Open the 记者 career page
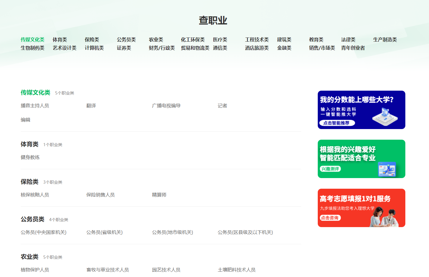The width and height of the screenshot is (429, 277). point(222,106)
